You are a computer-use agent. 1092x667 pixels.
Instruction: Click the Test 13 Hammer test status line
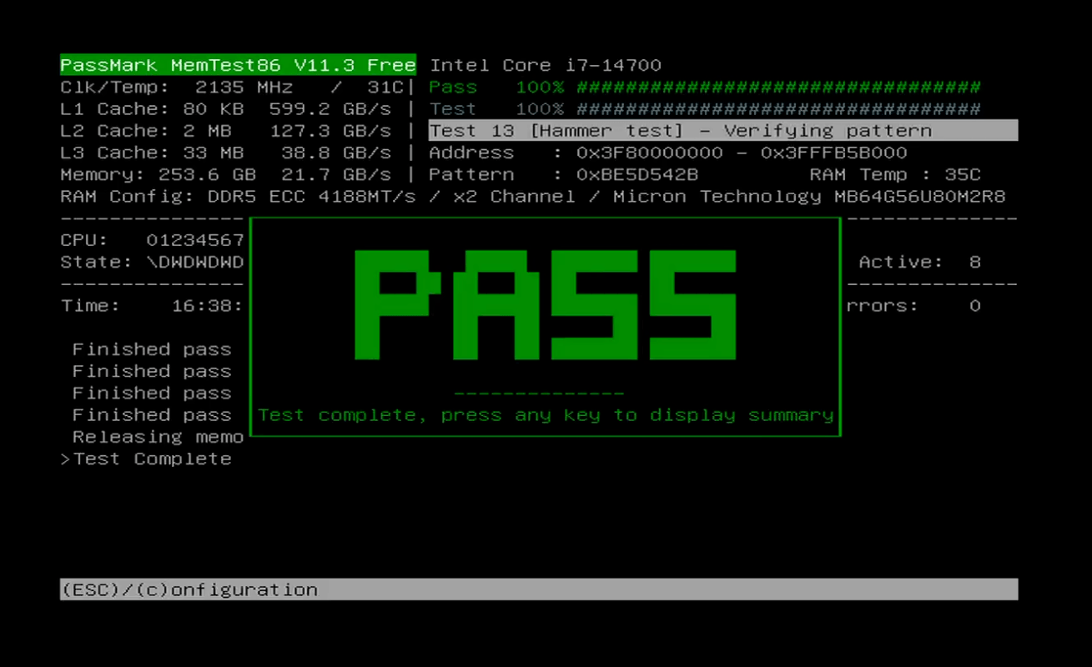pos(722,131)
